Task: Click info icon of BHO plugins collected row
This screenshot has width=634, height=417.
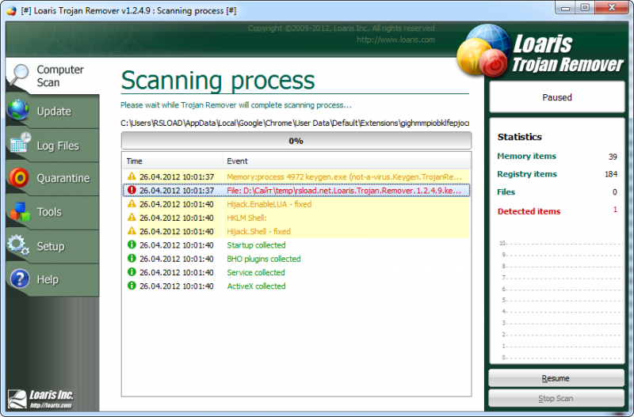Action: (132, 259)
